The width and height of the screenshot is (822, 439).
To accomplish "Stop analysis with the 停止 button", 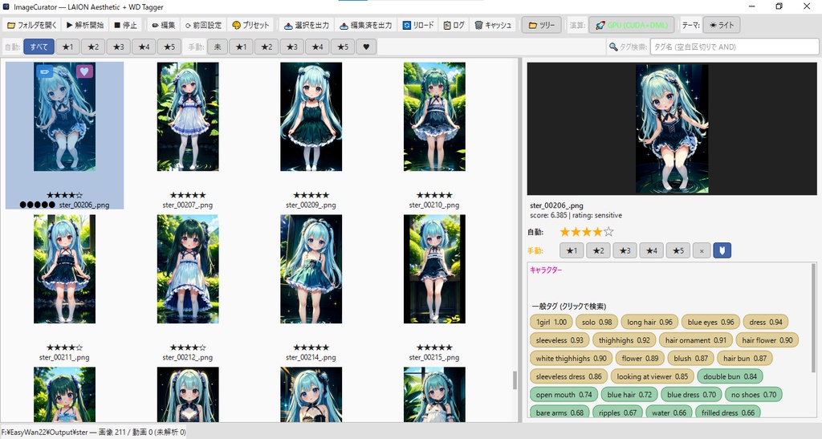I will [x=126, y=25].
